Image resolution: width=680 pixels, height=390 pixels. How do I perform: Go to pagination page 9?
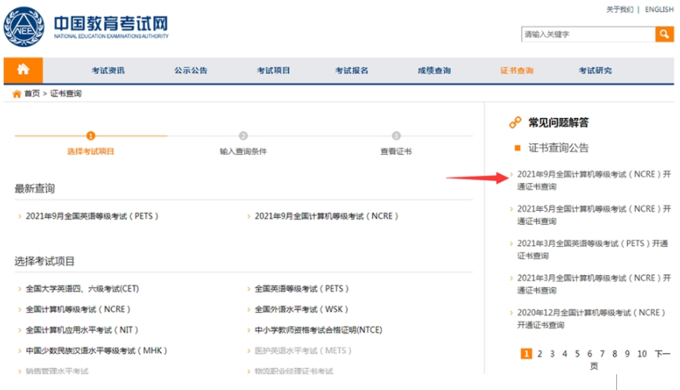tap(627, 354)
